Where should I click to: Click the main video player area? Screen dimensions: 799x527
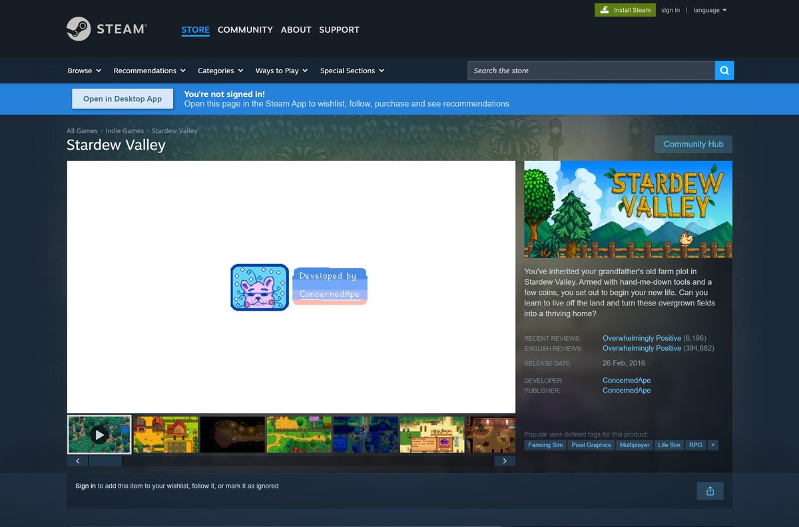pos(291,287)
